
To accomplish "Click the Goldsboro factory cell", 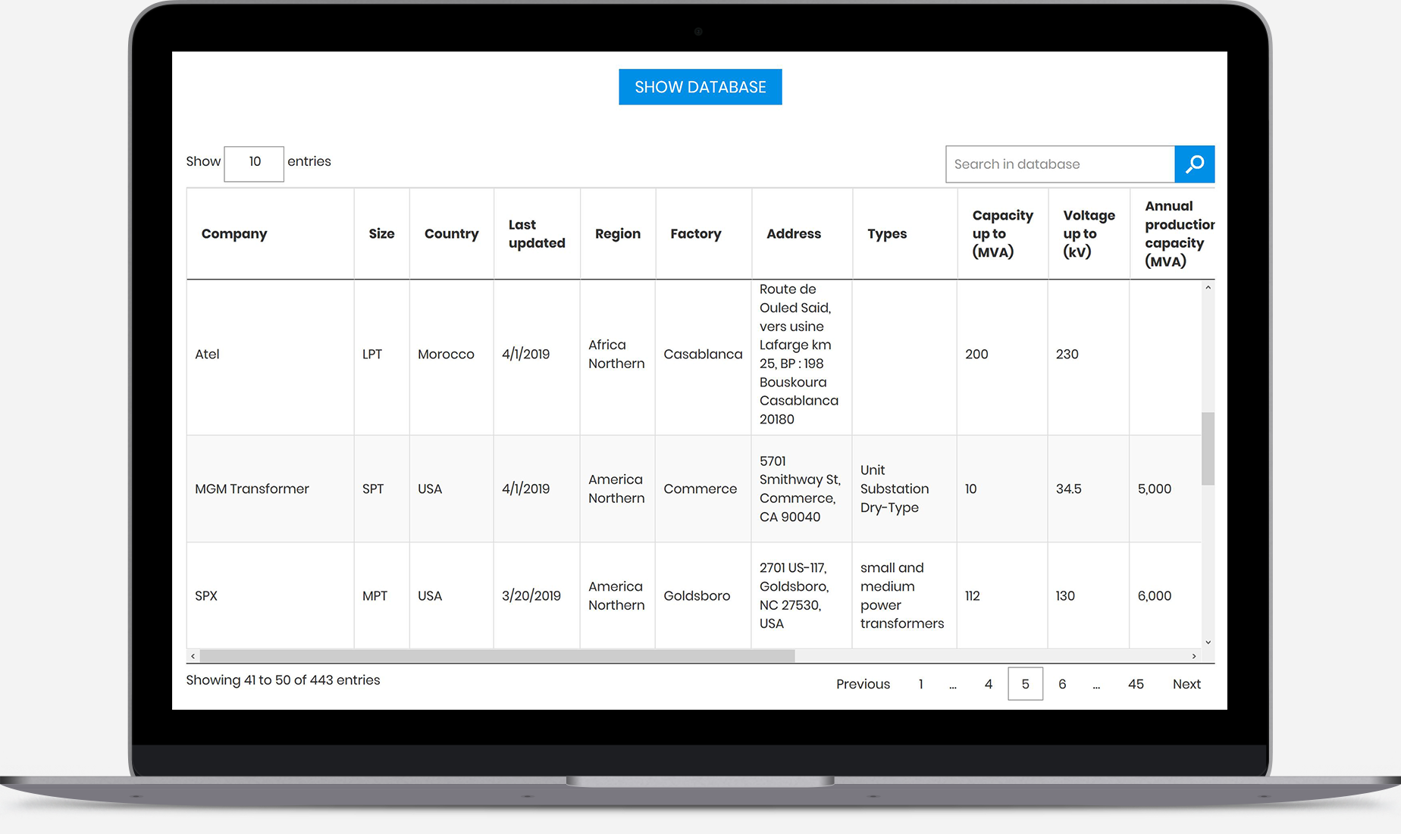I will [703, 595].
